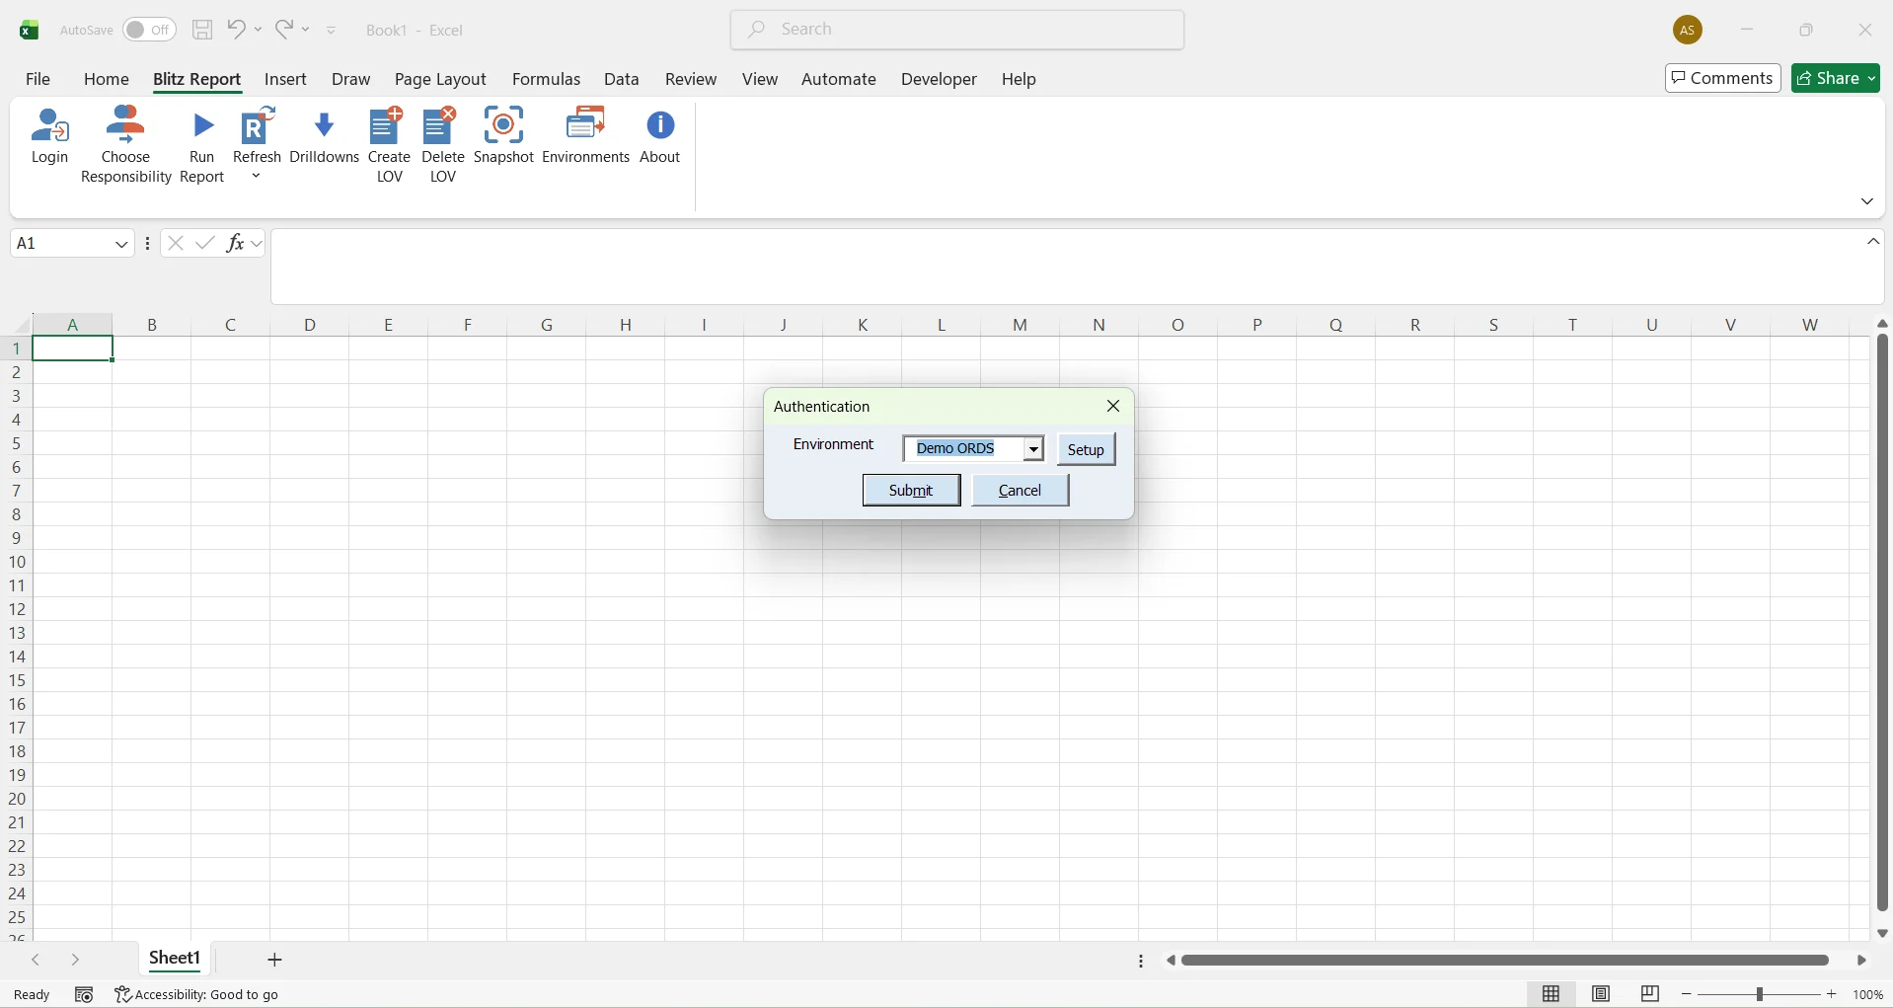Click the Setup button
Viewport: 1893px width, 1008px height.
1087,450
